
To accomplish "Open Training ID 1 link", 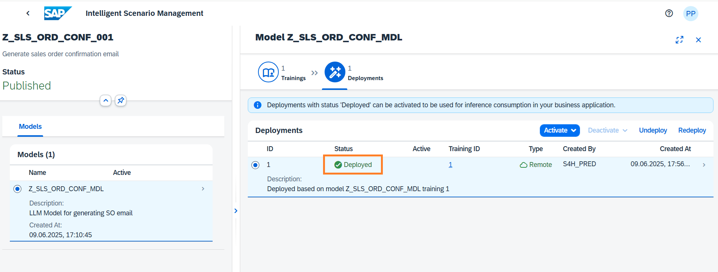I will (450, 165).
